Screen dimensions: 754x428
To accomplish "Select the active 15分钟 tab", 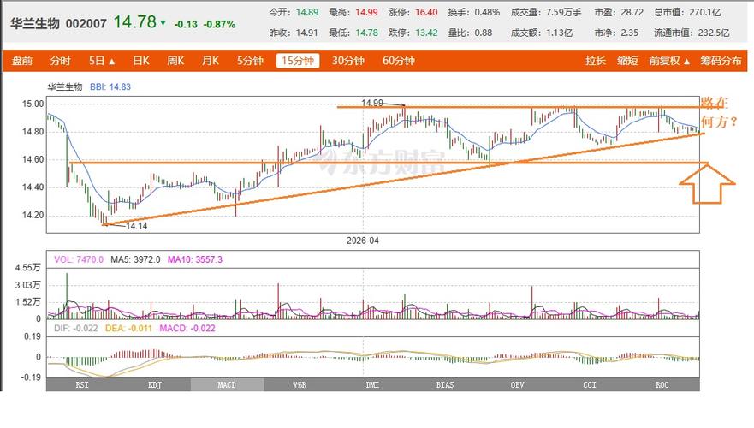I will (x=298, y=61).
